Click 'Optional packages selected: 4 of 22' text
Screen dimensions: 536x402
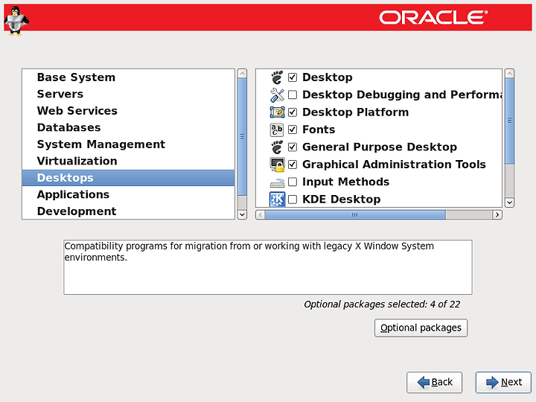click(382, 304)
